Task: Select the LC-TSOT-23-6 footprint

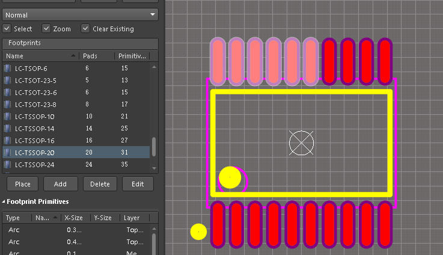Action: (x=76, y=93)
